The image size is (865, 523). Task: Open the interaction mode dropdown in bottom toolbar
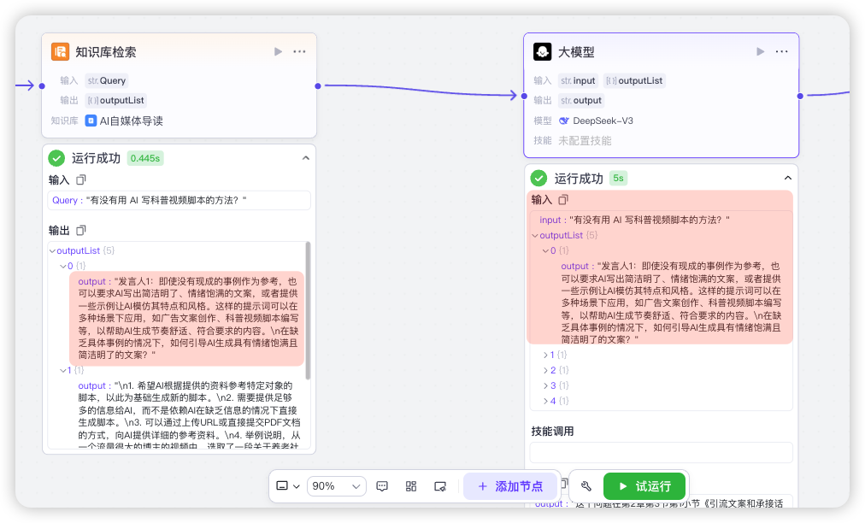coord(288,486)
